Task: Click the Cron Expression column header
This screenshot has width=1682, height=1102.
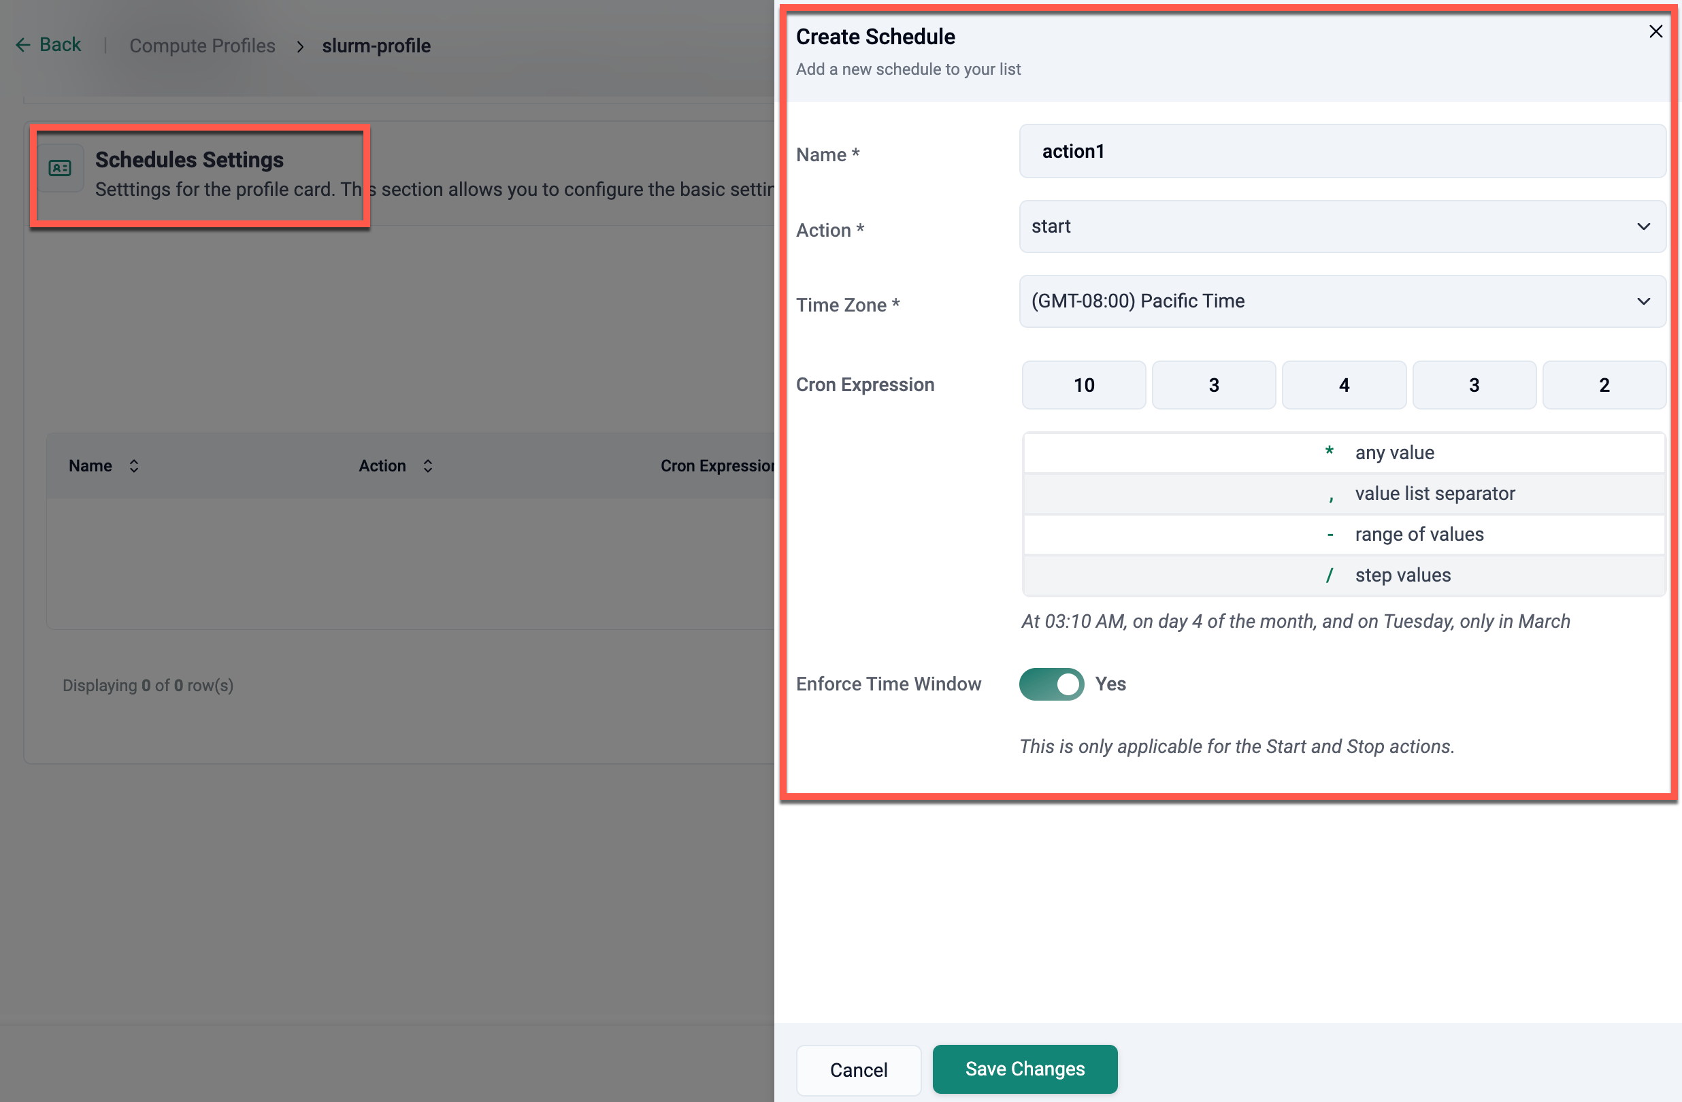Action: click(x=716, y=466)
